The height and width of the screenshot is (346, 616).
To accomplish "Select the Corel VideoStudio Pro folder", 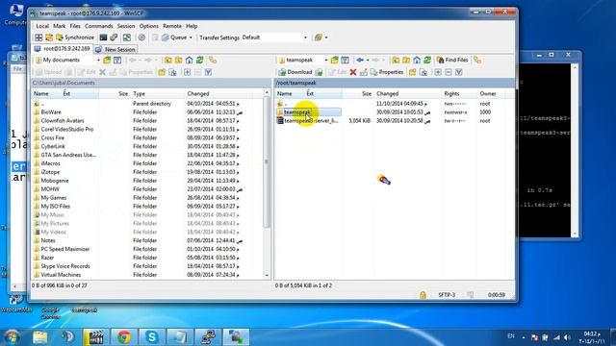I will pos(66,129).
